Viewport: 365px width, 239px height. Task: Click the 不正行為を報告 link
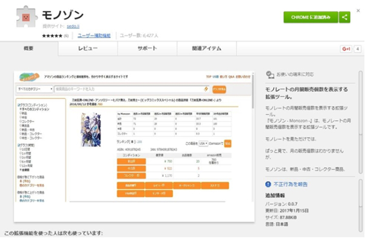click(x=290, y=184)
